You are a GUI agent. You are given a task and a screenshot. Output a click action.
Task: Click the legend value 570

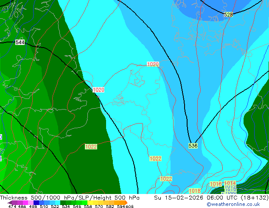tap(99, 206)
